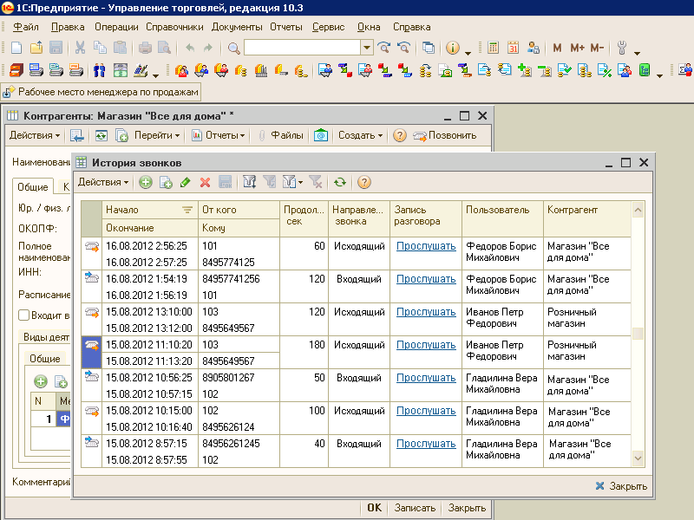Click the Undo arrow icon
The height and width of the screenshot is (520, 694).
pos(190,48)
